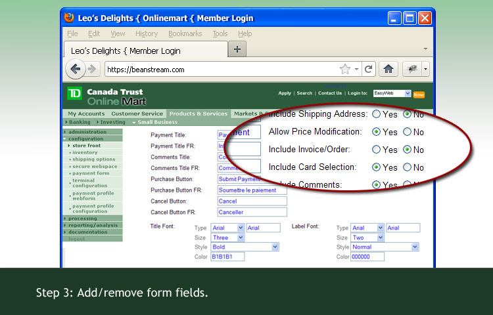The width and height of the screenshot is (493, 315).
Task: Open bookmark star dropdown arrow
Action: [x=356, y=69]
